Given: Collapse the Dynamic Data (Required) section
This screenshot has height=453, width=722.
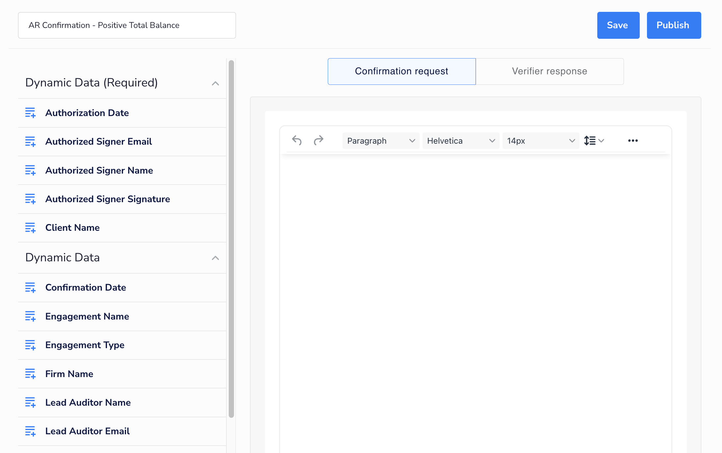Looking at the screenshot, I should coord(215,83).
